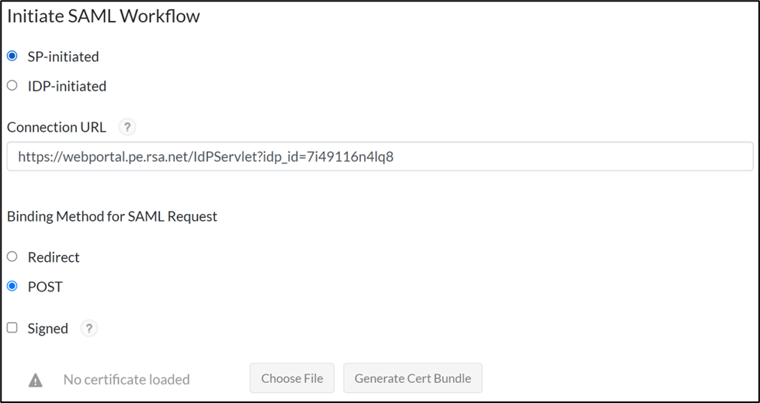Image resolution: width=760 pixels, height=403 pixels.
Task: Open the help tooltip next to Signed
Action: 89,328
